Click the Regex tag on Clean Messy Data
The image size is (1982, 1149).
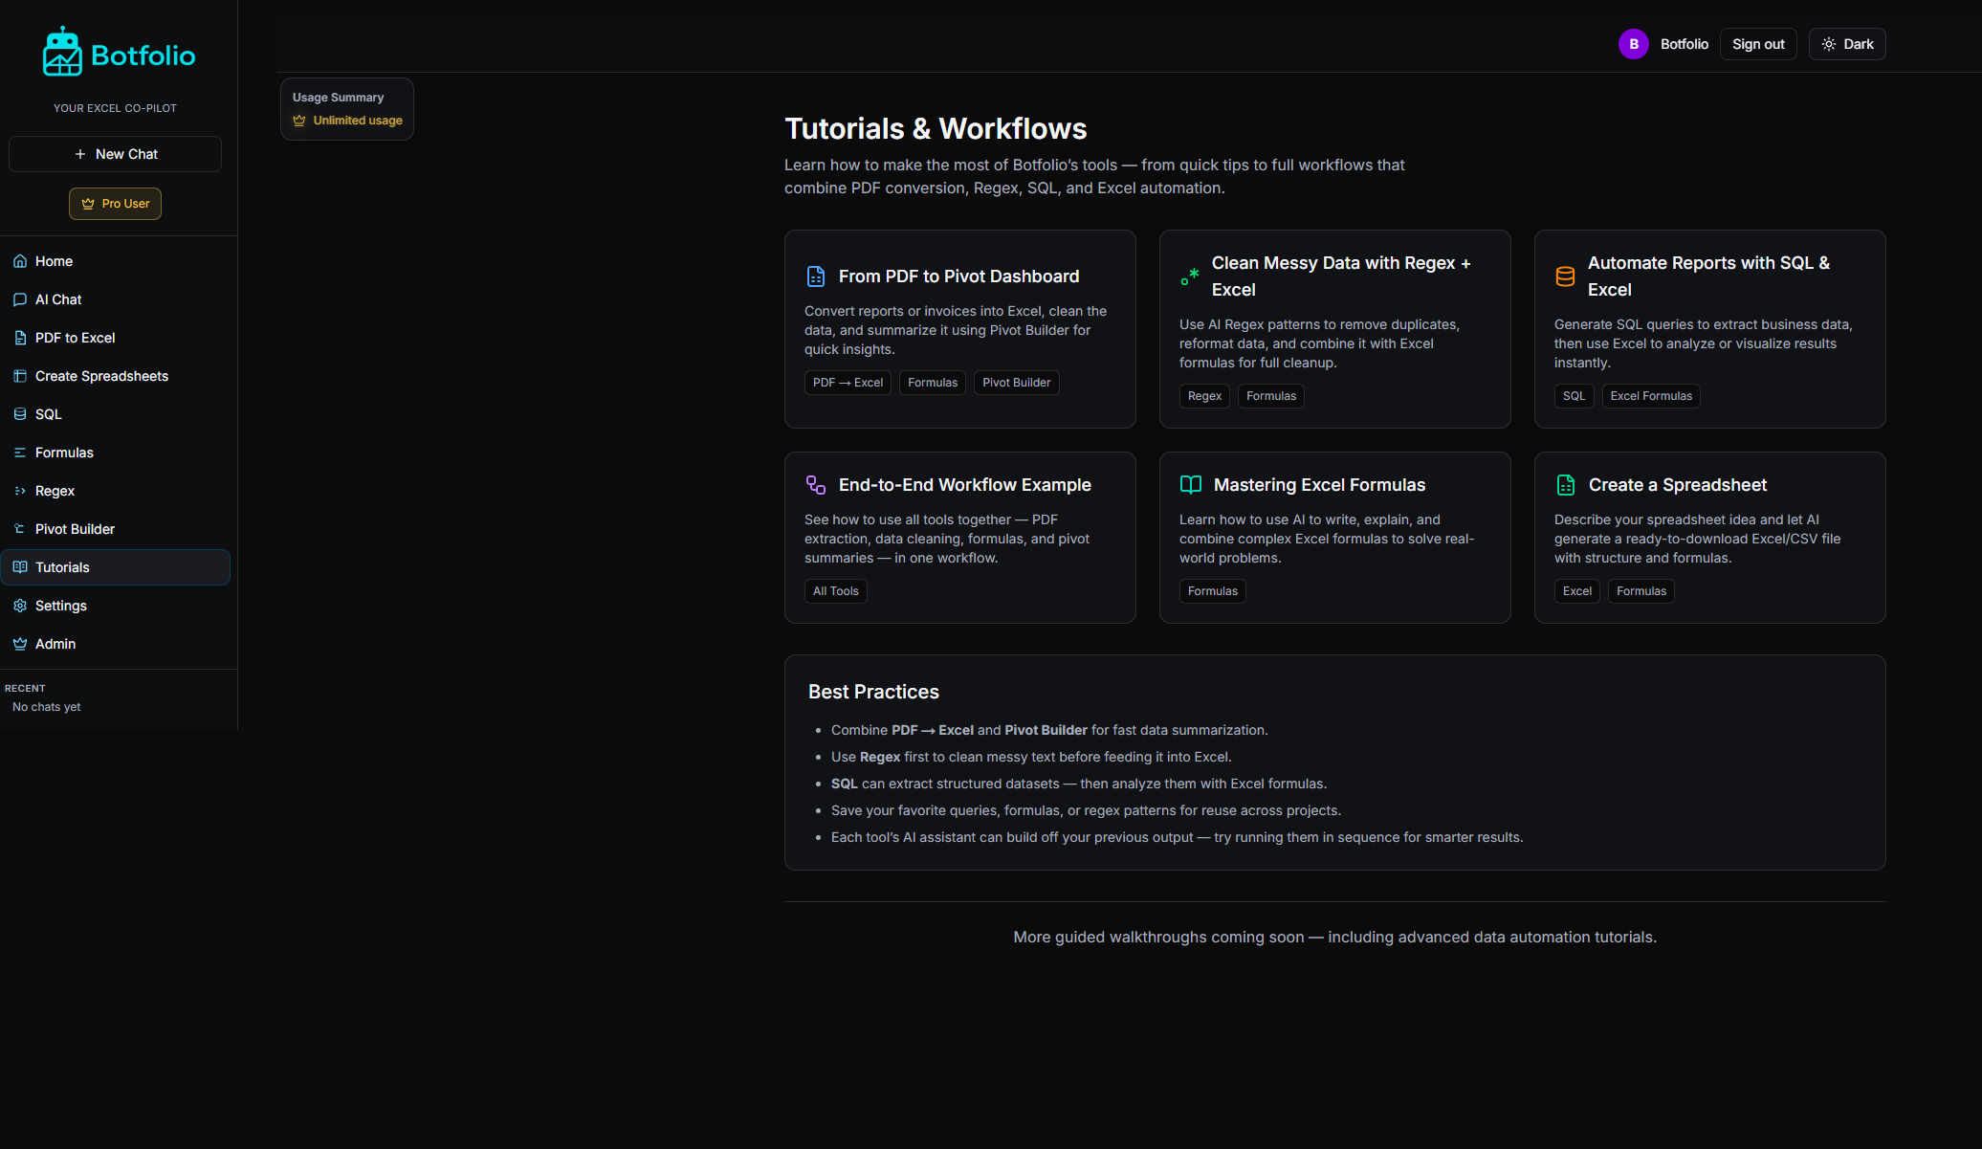[x=1203, y=395]
